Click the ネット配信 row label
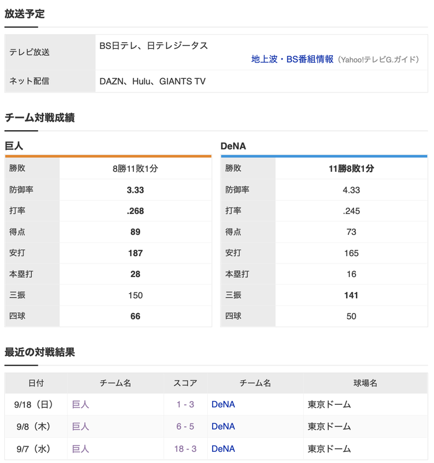This screenshot has width=434, height=463. pos(29,81)
